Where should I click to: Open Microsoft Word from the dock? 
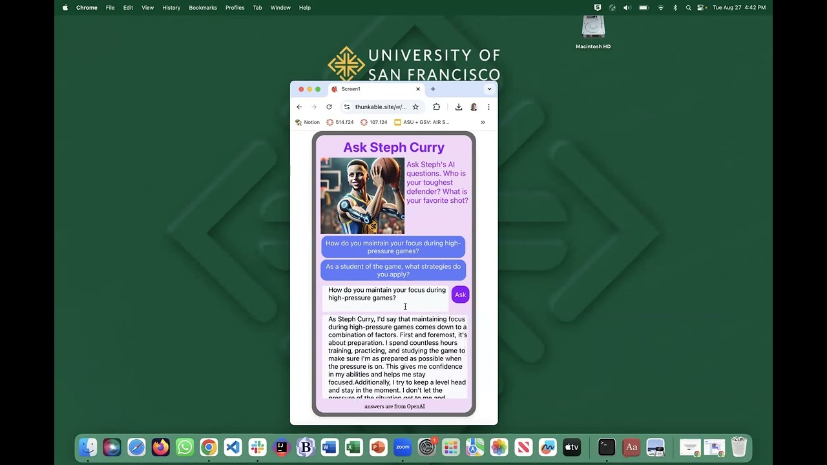pos(330,447)
